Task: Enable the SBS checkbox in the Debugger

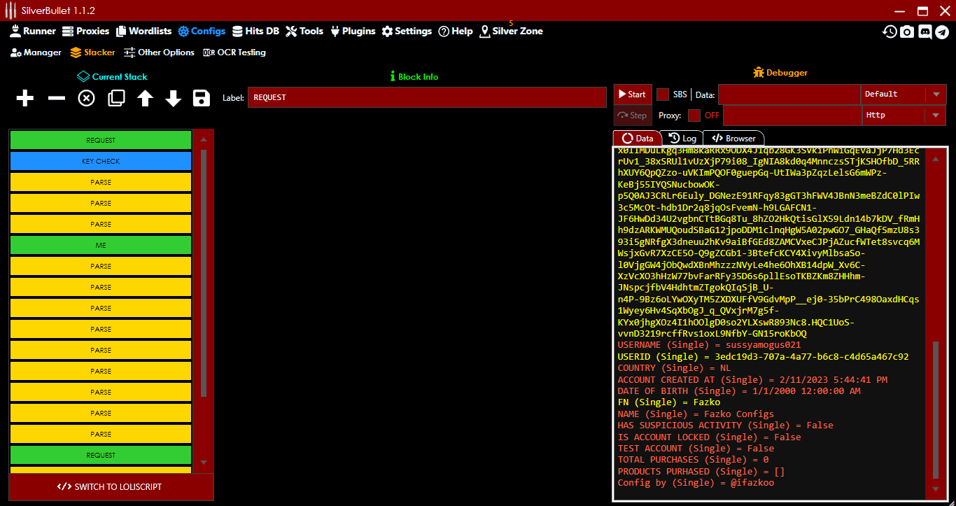Action: coord(661,94)
